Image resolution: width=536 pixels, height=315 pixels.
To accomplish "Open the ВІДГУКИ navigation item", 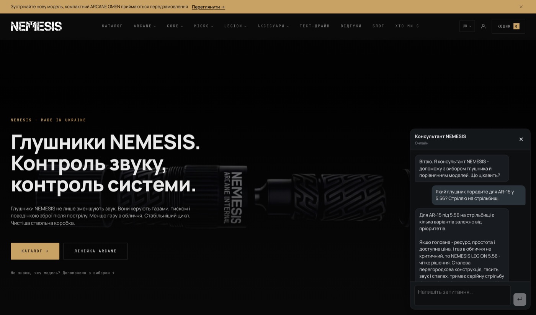I will coord(351,26).
